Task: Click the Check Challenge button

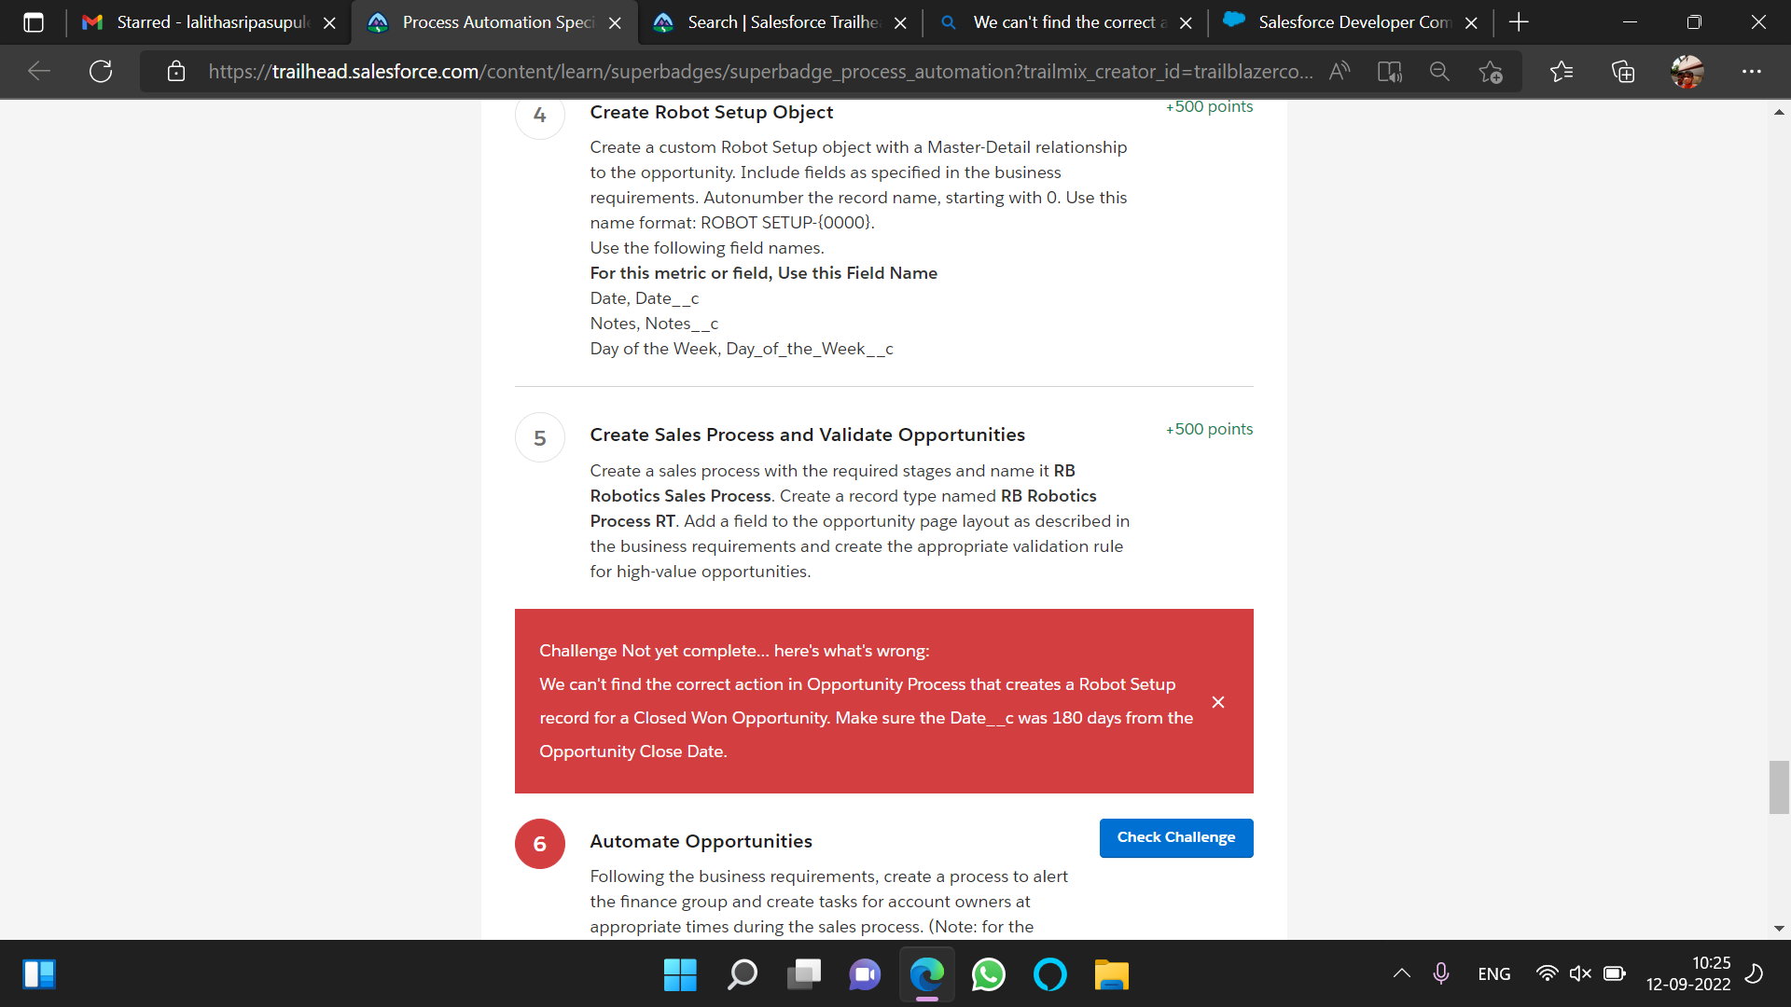Action: 1175,837
